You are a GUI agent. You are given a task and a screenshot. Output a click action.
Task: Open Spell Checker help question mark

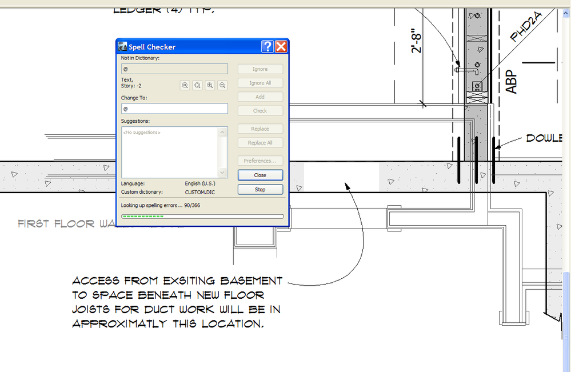(x=267, y=47)
